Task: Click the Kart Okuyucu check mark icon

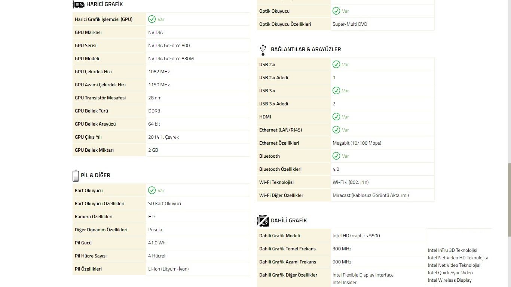Action: pyautogui.click(x=152, y=191)
